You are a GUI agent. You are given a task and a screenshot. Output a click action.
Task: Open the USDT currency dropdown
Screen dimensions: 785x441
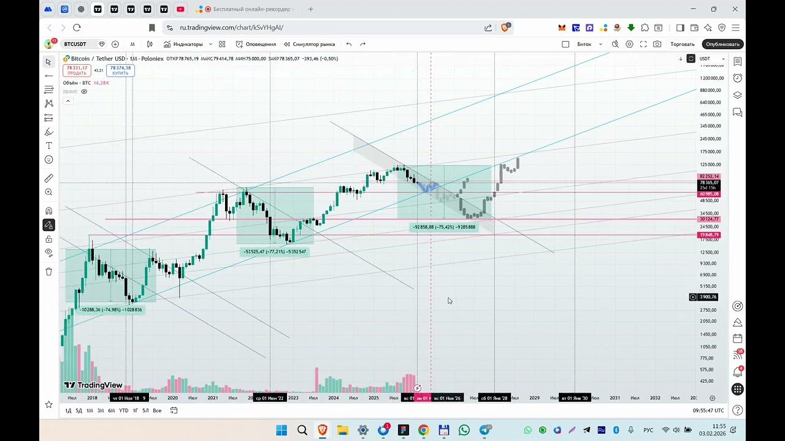coord(712,59)
